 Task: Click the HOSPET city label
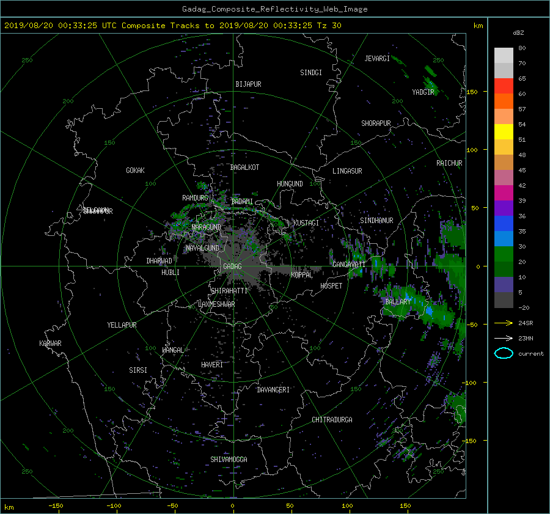(x=331, y=286)
